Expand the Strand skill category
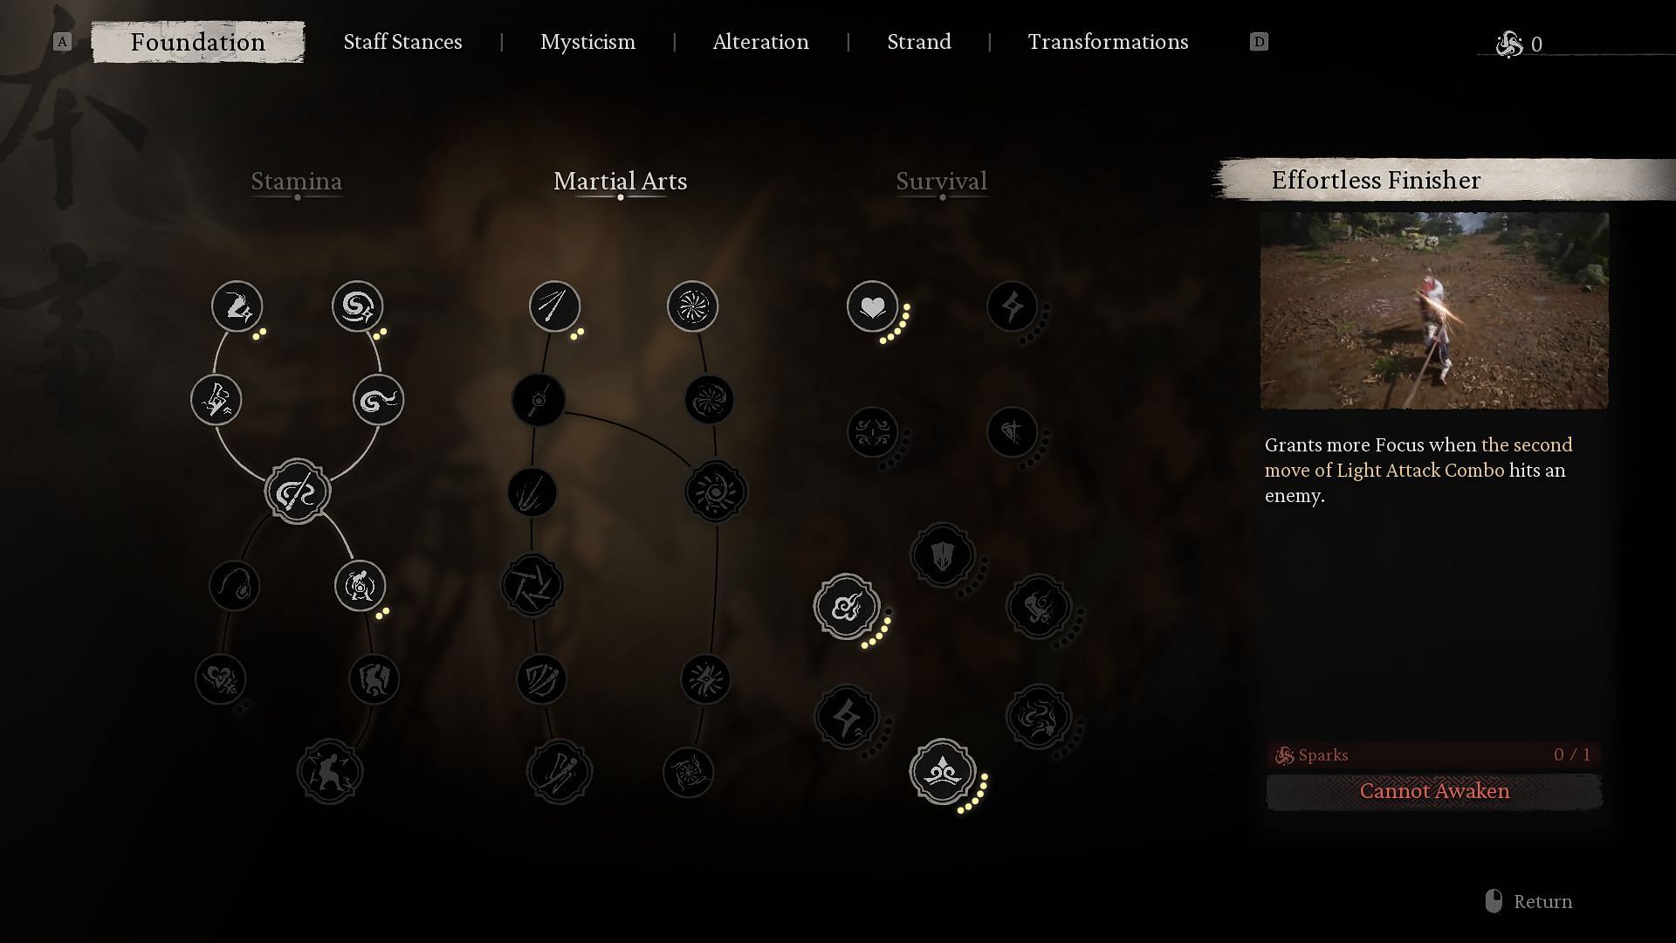Image resolution: width=1676 pixels, height=943 pixels. point(920,41)
